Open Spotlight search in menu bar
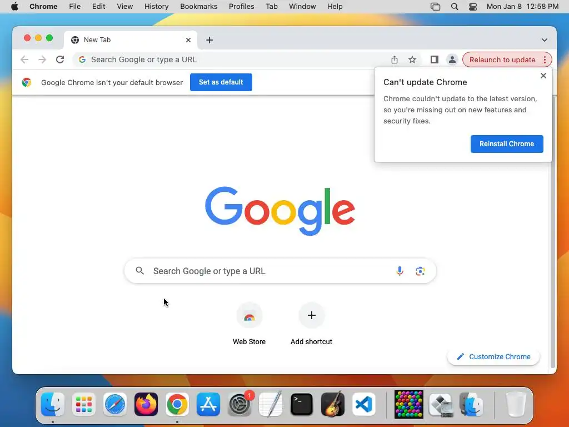 click(455, 7)
